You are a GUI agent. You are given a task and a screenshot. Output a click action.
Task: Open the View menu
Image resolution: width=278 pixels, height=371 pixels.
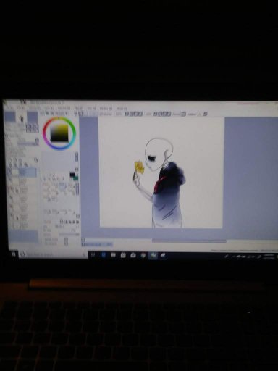tap(91, 109)
